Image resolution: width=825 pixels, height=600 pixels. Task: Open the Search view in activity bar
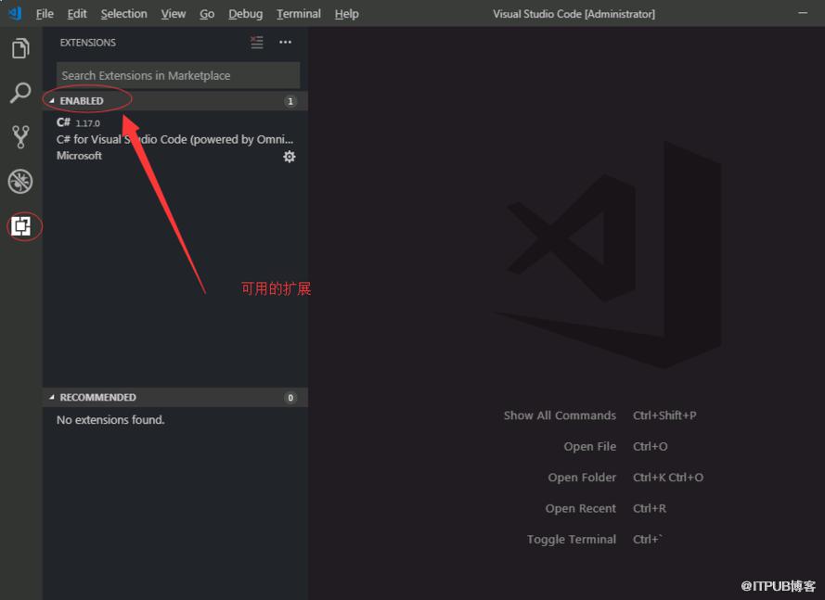(20, 93)
